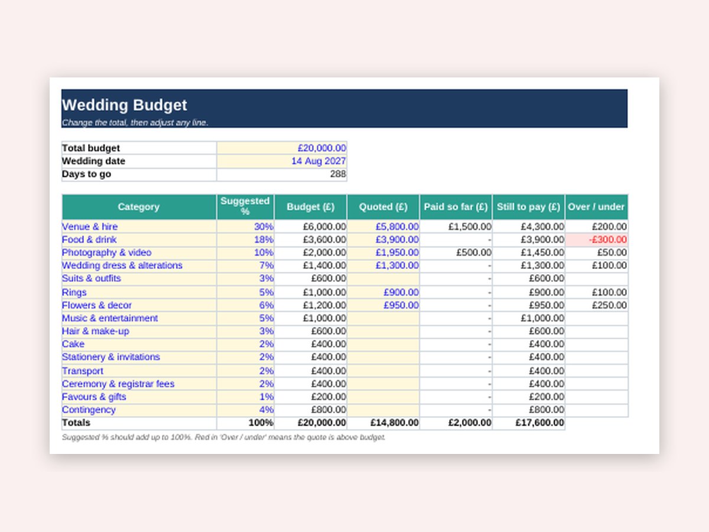Click the Photography still to pay £1,450.00 cell

[529, 252]
